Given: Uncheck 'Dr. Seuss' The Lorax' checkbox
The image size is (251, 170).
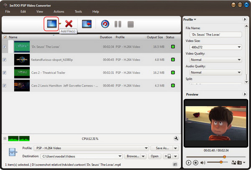Looking at the screenshot, I should click(x=5, y=47).
